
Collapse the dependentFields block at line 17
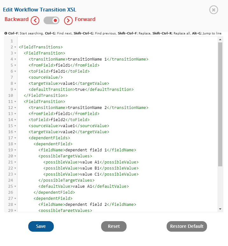coord(15,138)
